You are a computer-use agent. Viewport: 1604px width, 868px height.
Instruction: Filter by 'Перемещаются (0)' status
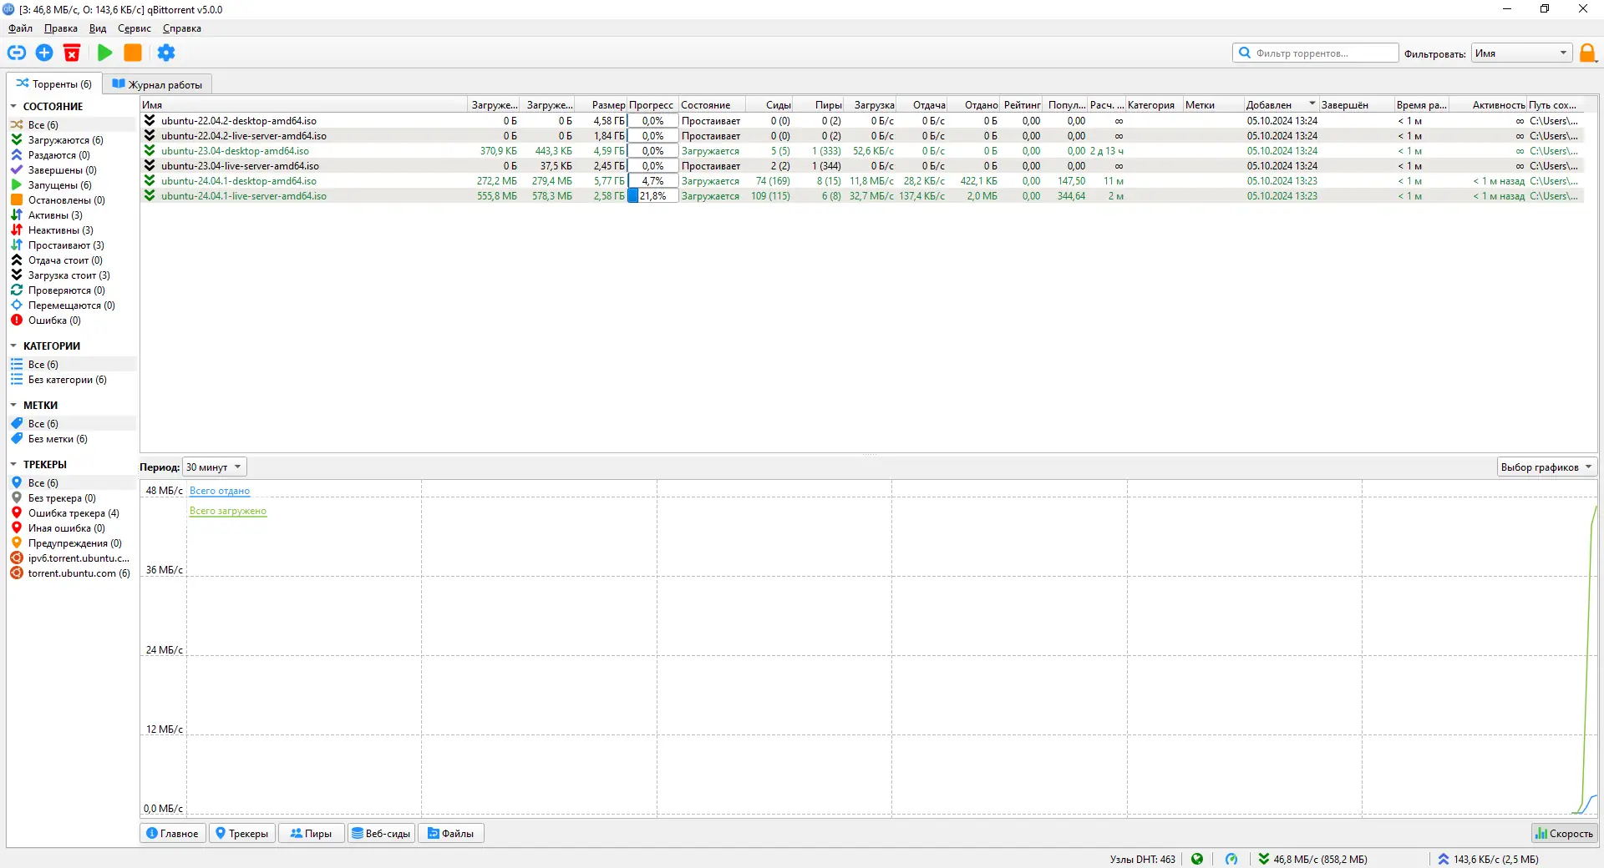pyautogui.click(x=72, y=305)
